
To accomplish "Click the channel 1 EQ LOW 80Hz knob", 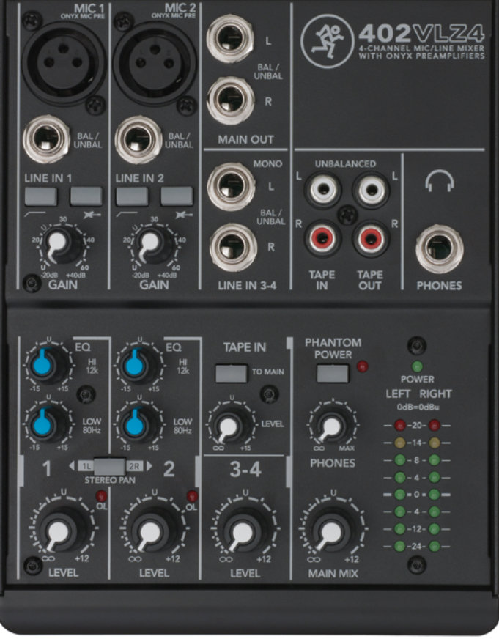I will coord(48,424).
